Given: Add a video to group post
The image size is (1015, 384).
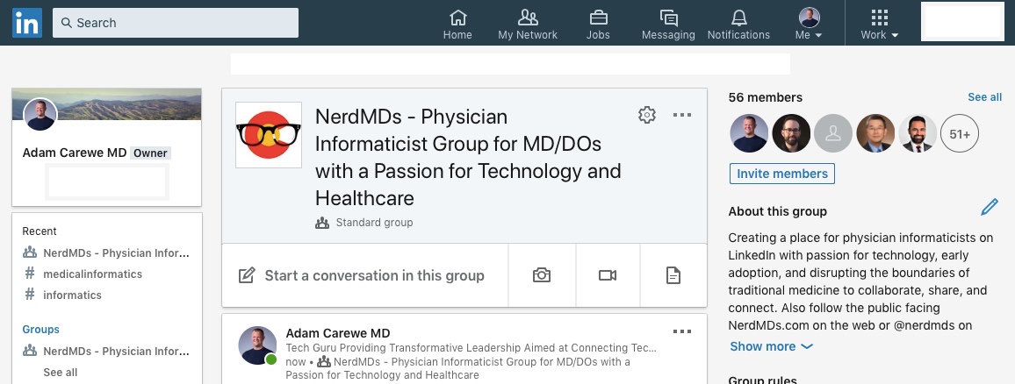Looking at the screenshot, I should (x=608, y=275).
